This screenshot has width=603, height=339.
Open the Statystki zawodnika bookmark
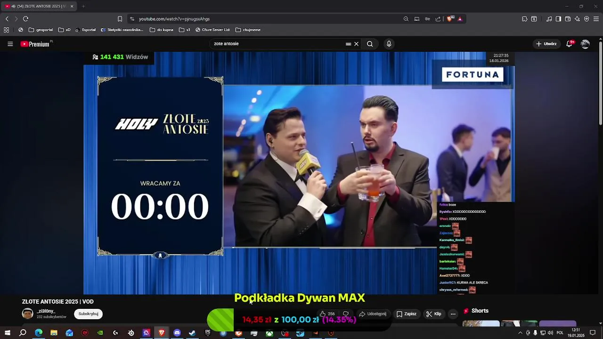(x=122, y=30)
